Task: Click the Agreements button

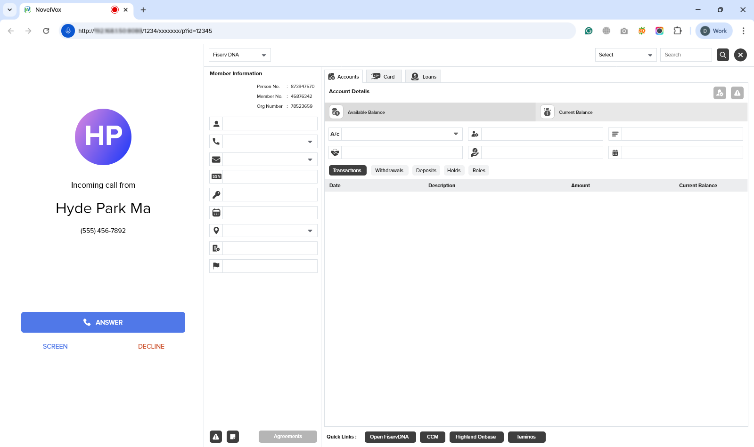Action: pos(288,437)
